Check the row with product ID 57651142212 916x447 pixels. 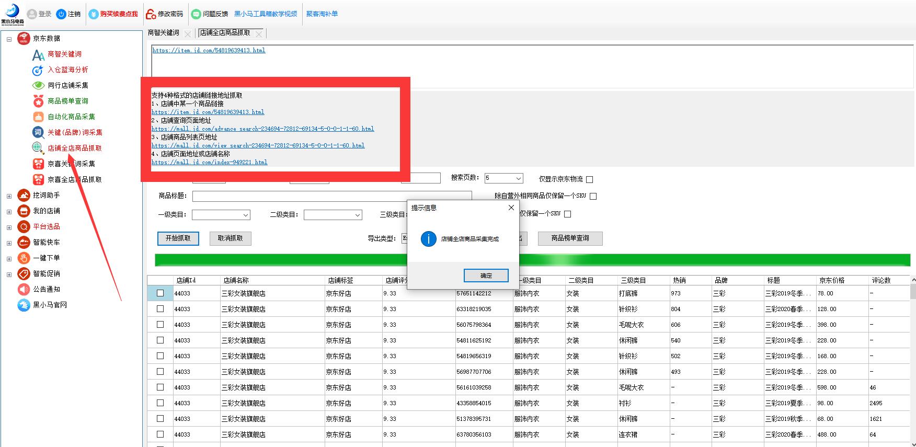tap(161, 293)
